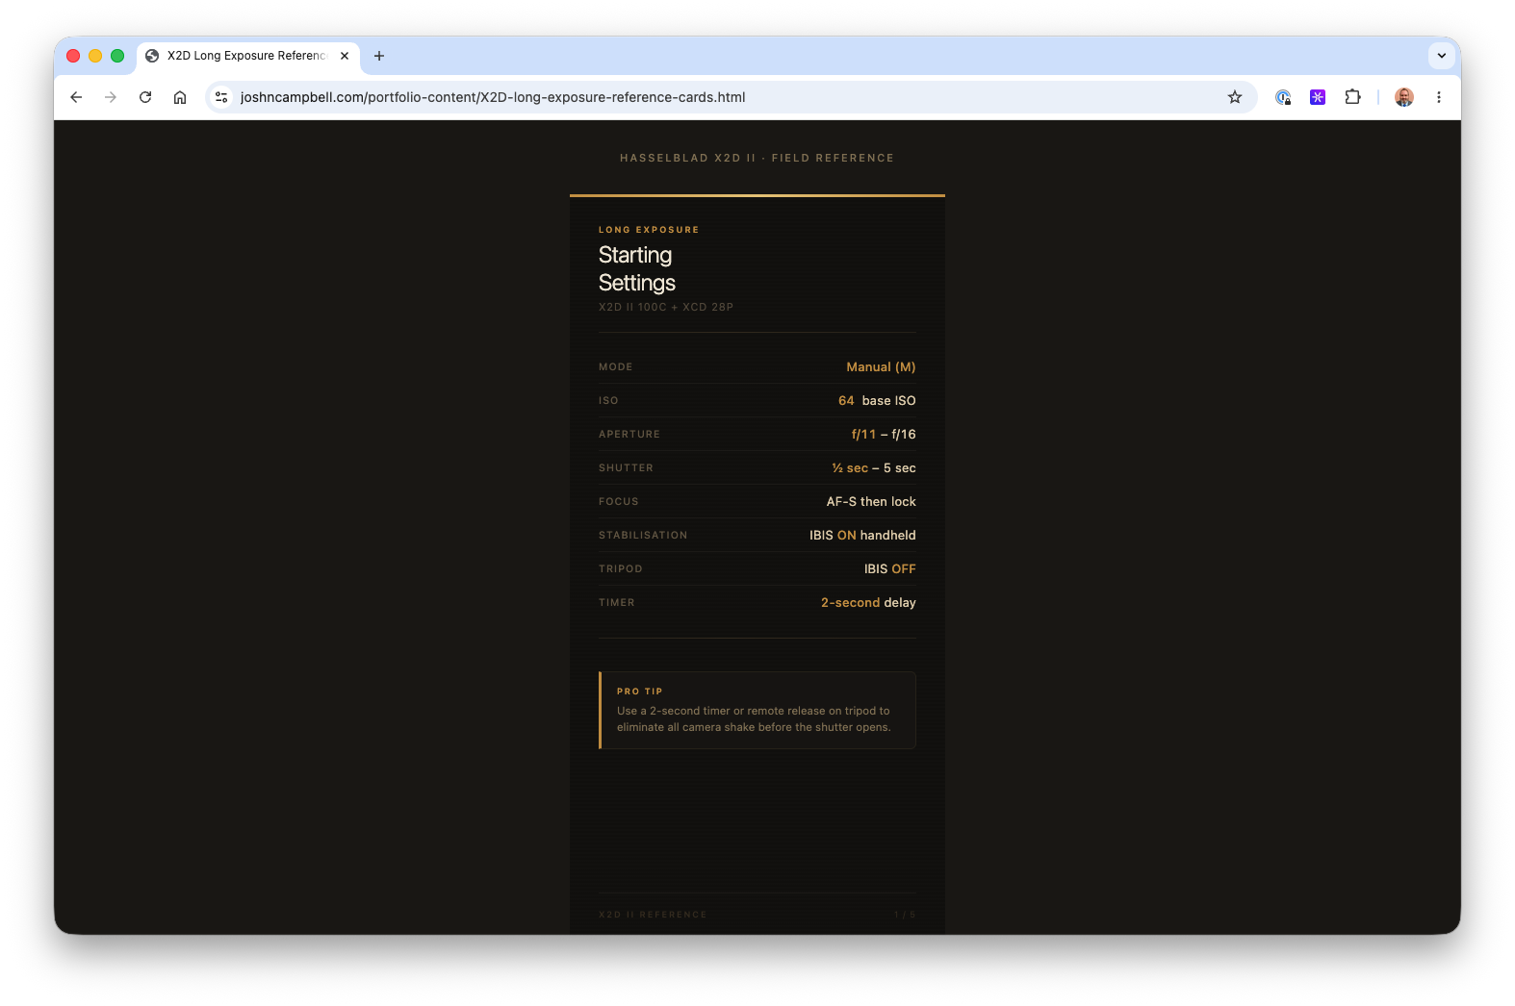
Task: Close the X2D Long Exposure tab
Action: coord(345,56)
